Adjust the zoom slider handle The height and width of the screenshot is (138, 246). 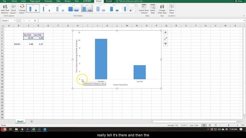[x=229, y=125]
